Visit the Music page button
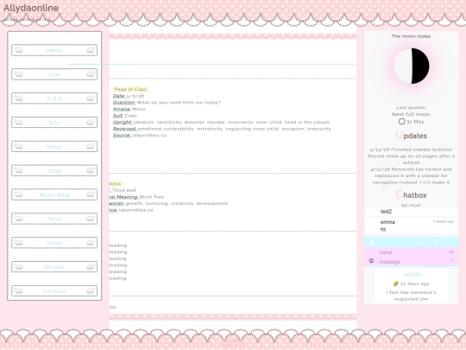This screenshot has width=466, height=350. click(54, 147)
